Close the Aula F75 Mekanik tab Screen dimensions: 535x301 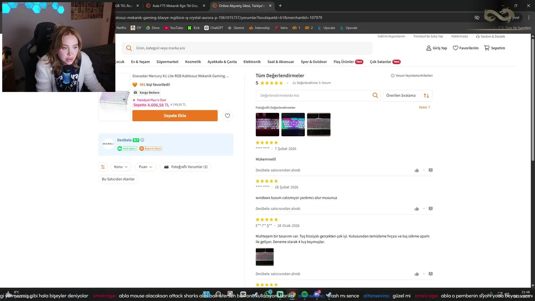(x=203, y=6)
